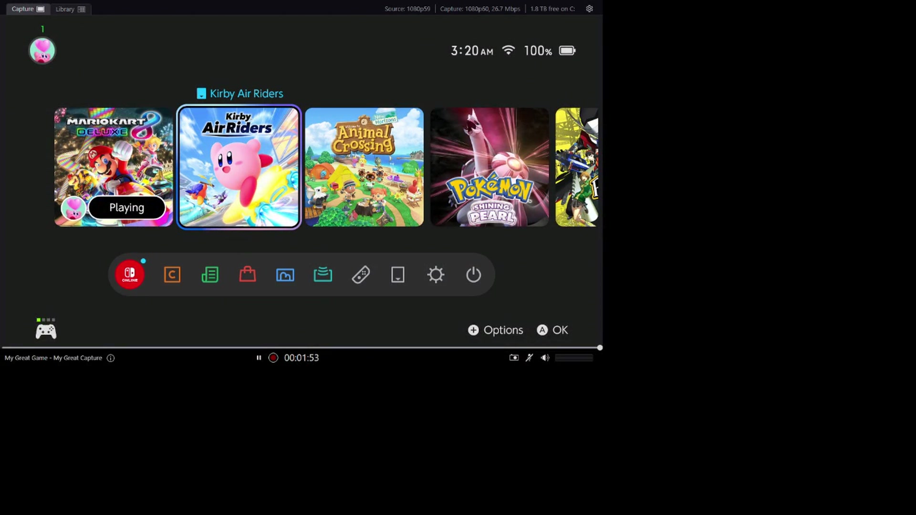916x515 pixels.
Task: Open the Controllers icon
Action: [x=361, y=275]
